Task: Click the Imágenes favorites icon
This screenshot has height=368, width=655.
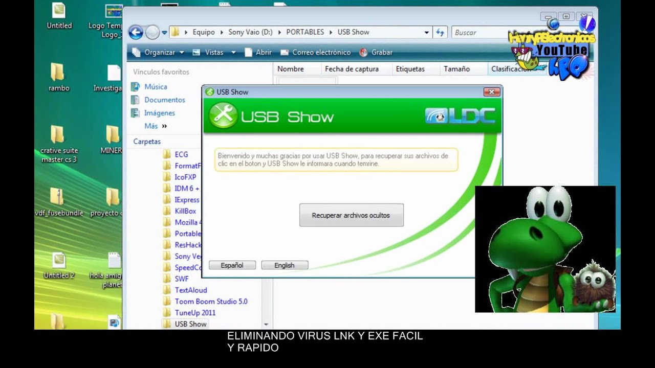Action: tap(136, 113)
